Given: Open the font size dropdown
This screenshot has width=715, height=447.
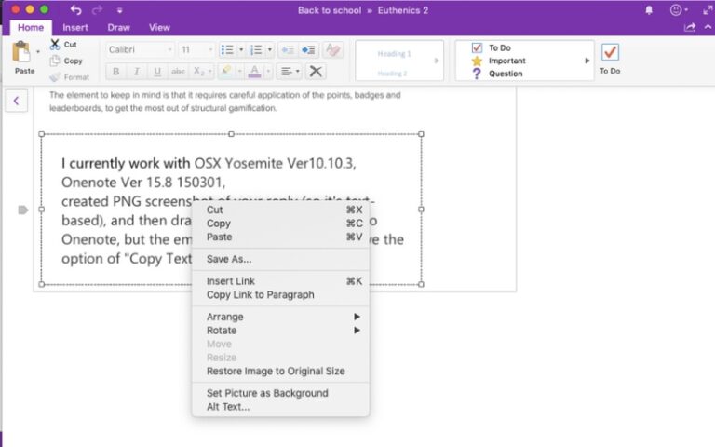Looking at the screenshot, I should coord(196,50).
